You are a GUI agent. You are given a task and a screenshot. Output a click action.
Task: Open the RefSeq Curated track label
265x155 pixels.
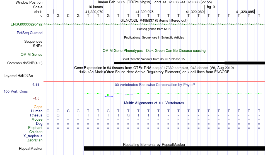tap(29, 33)
